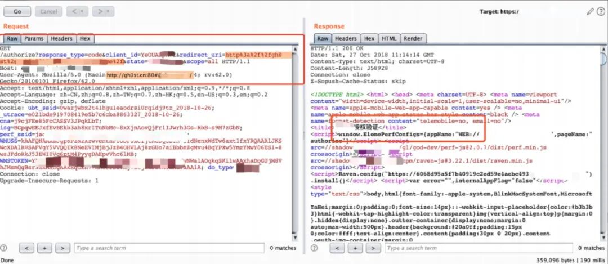Screen dimensions: 608x264
Task: Click the 'Content-Type: text/html' response header line
Action: click(x=377, y=62)
